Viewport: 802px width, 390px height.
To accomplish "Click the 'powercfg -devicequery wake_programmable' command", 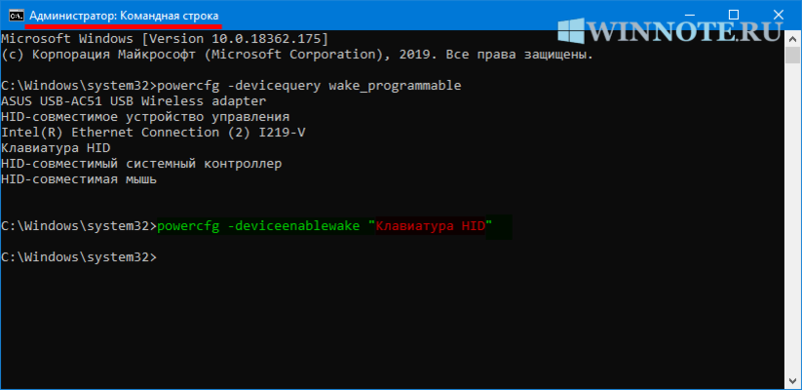I will point(310,86).
